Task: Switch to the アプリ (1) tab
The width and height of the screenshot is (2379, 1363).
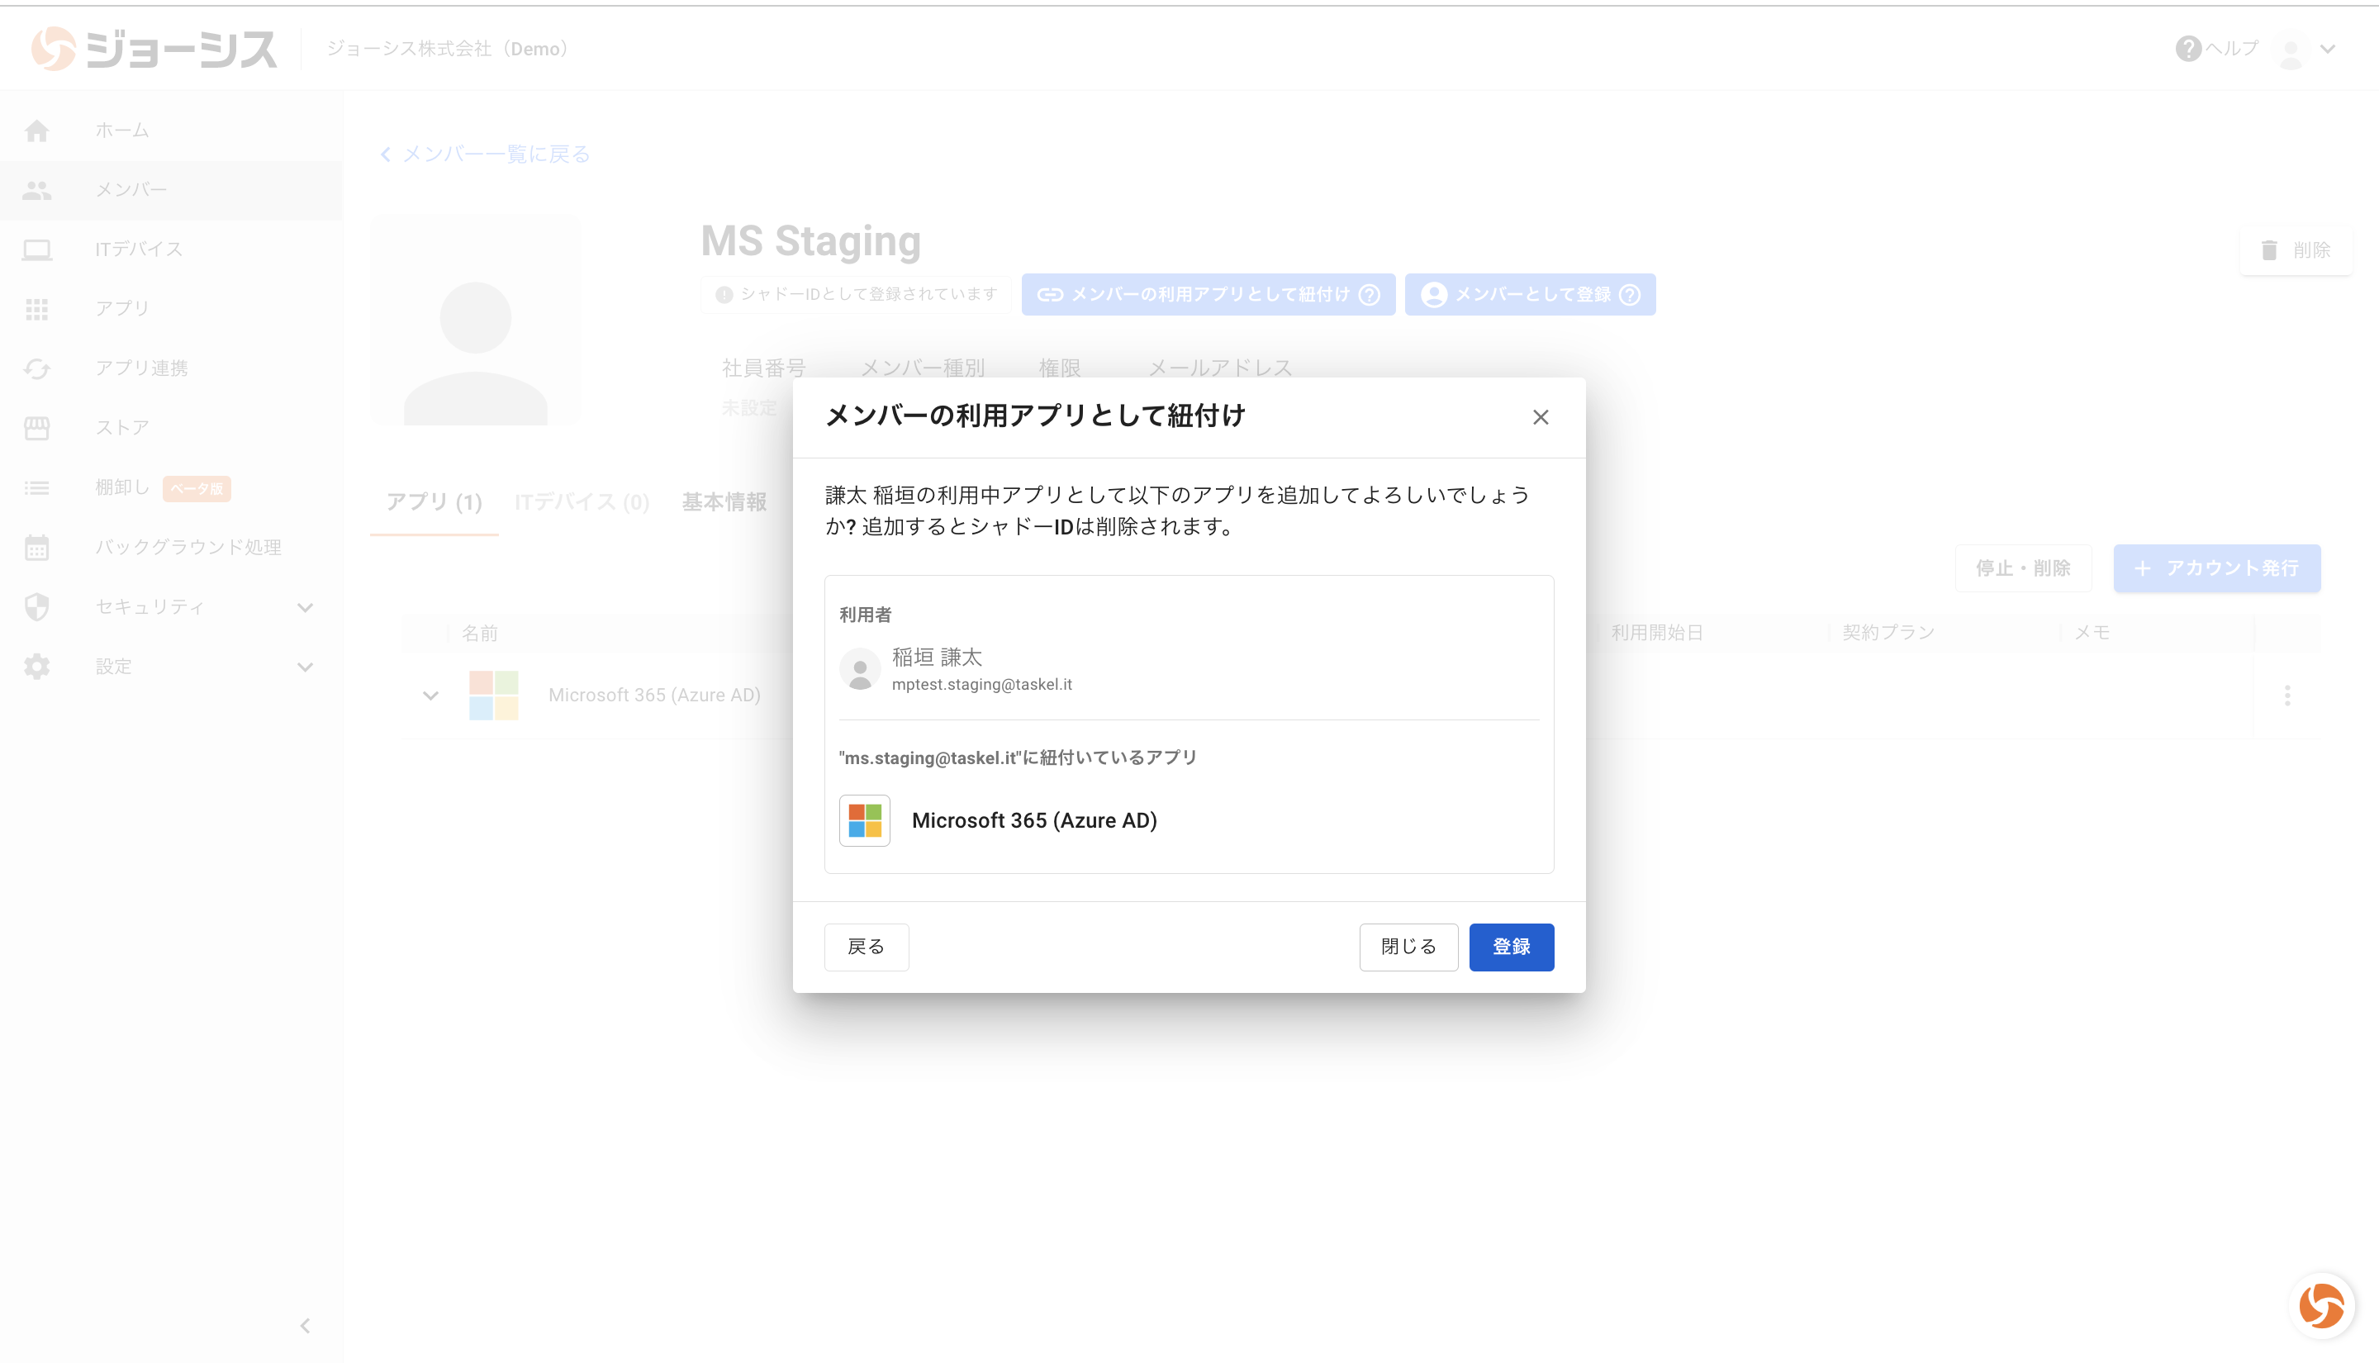Action: point(434,503)
